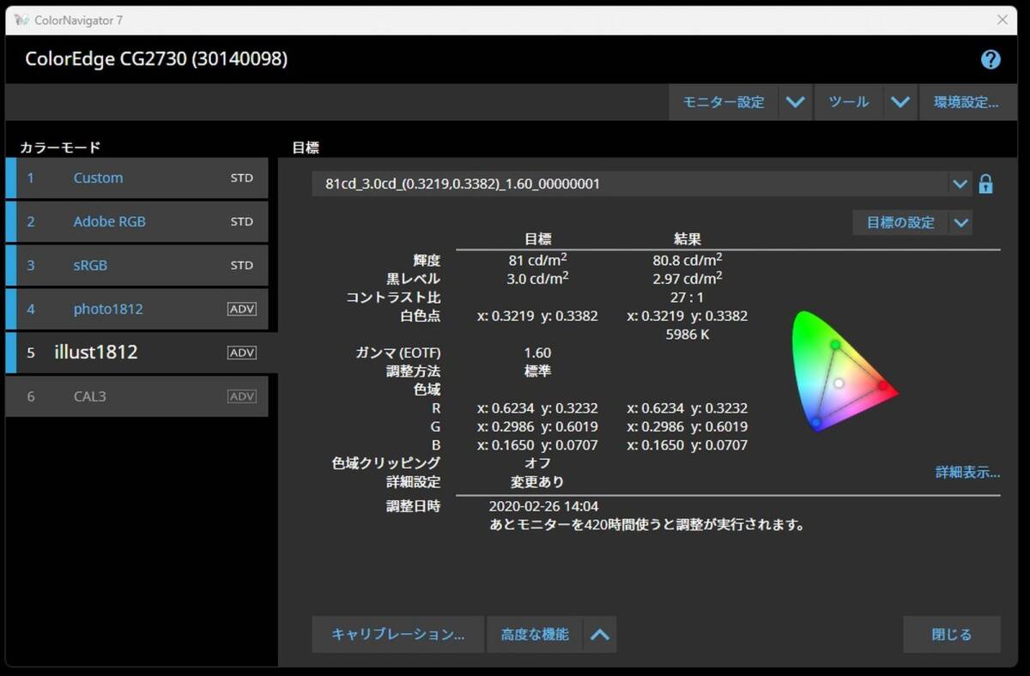This screenshot has height=676, width=1030.
Task: Click the STD label on sRGB
Action: tap(242, 265)
